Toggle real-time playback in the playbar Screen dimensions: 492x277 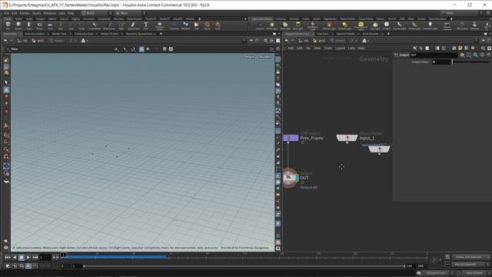28,266
